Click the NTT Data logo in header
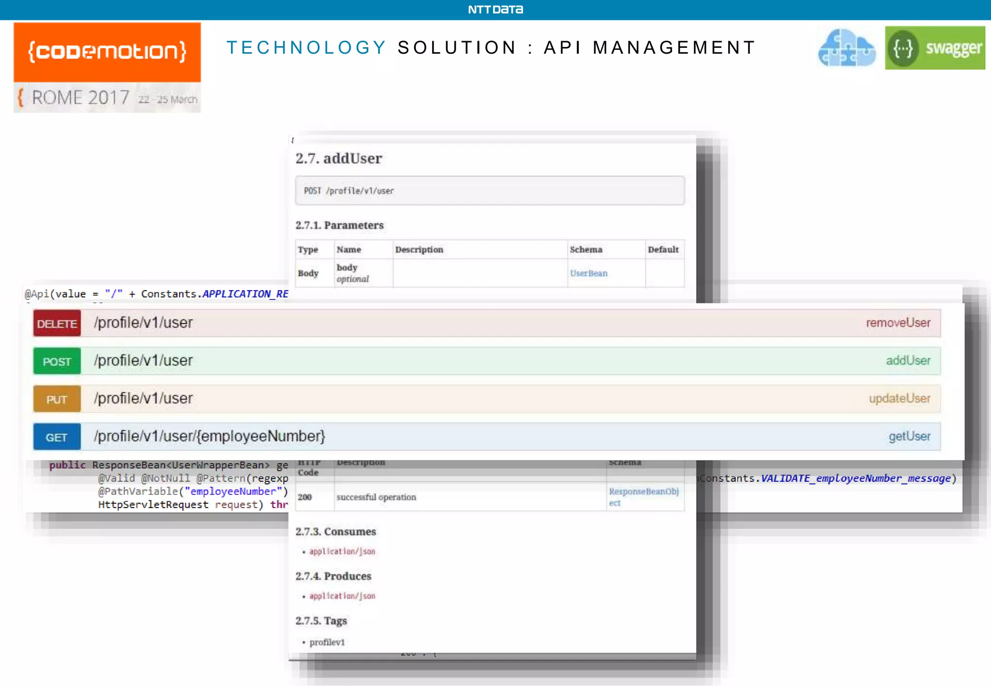This screenshot has width=991, height=686. (495, 10)
